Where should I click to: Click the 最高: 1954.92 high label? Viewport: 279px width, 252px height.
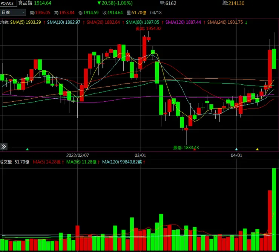click(x=149, y=28)
